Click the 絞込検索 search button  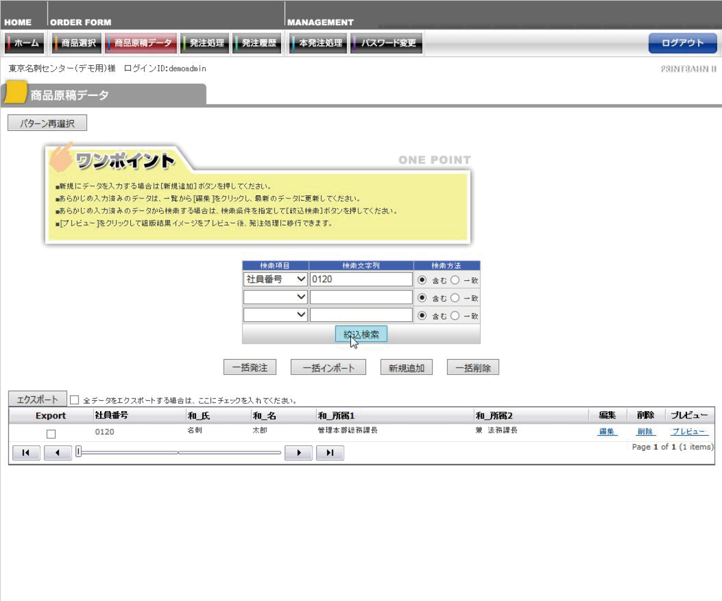tap(361, 335)
